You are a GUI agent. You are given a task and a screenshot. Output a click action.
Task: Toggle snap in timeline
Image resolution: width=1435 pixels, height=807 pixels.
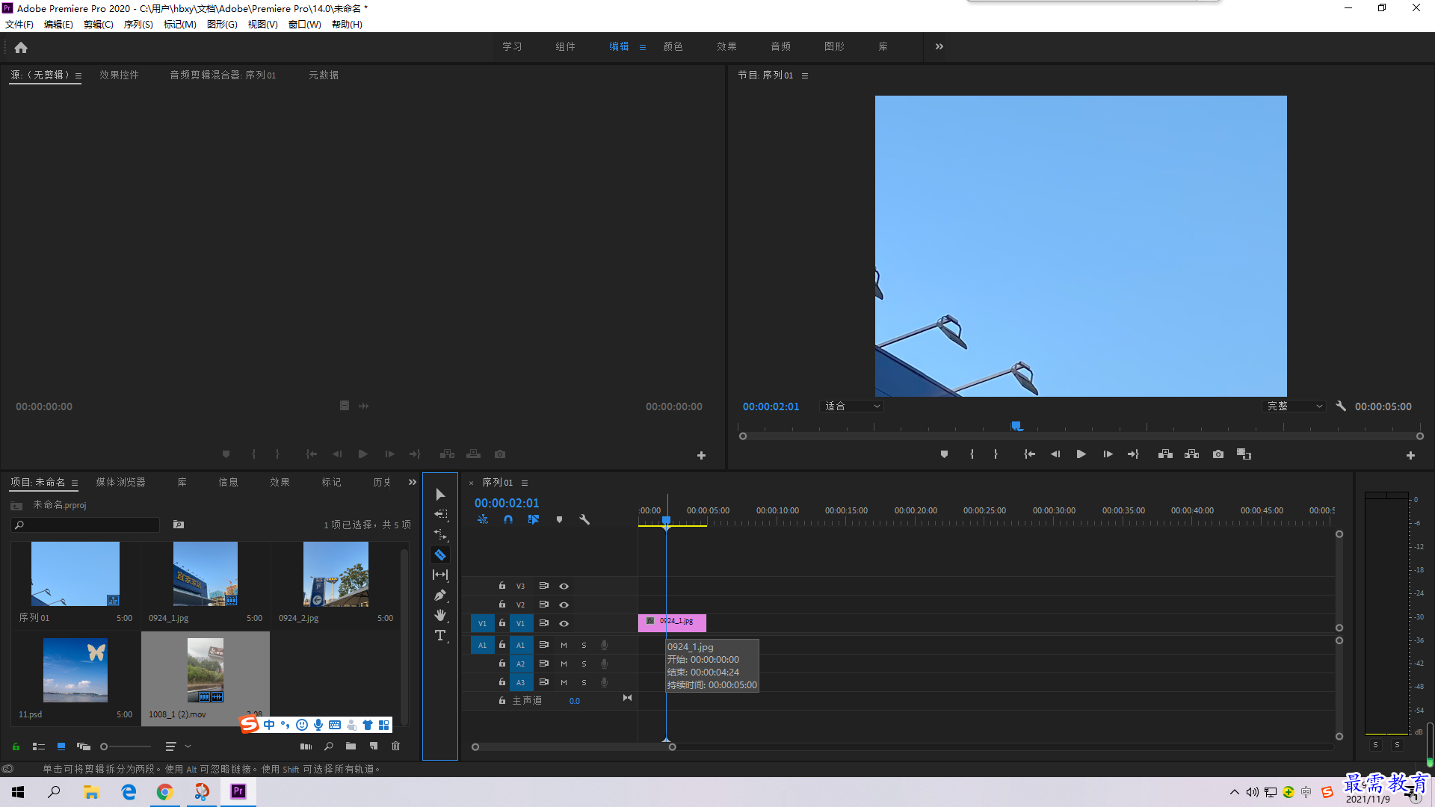pyautogui.click(x=508, y=519)
